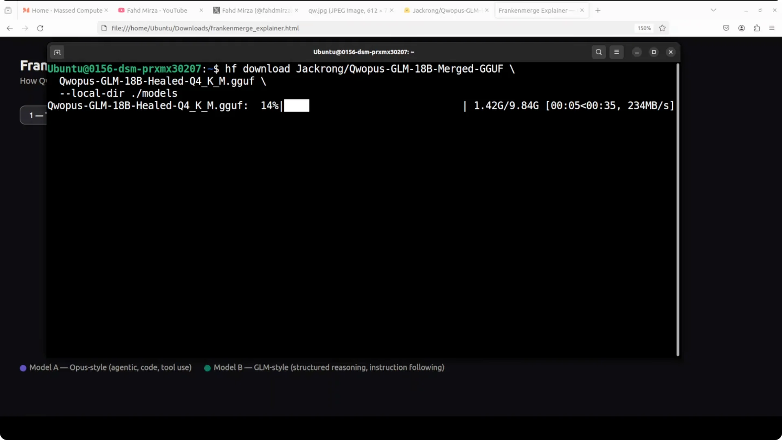Viewport: 782px width, 440px height.
Task: Click the download progress bar block
Action: 297,106
